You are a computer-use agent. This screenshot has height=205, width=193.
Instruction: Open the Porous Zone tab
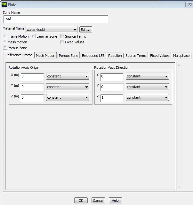[68, 56]
